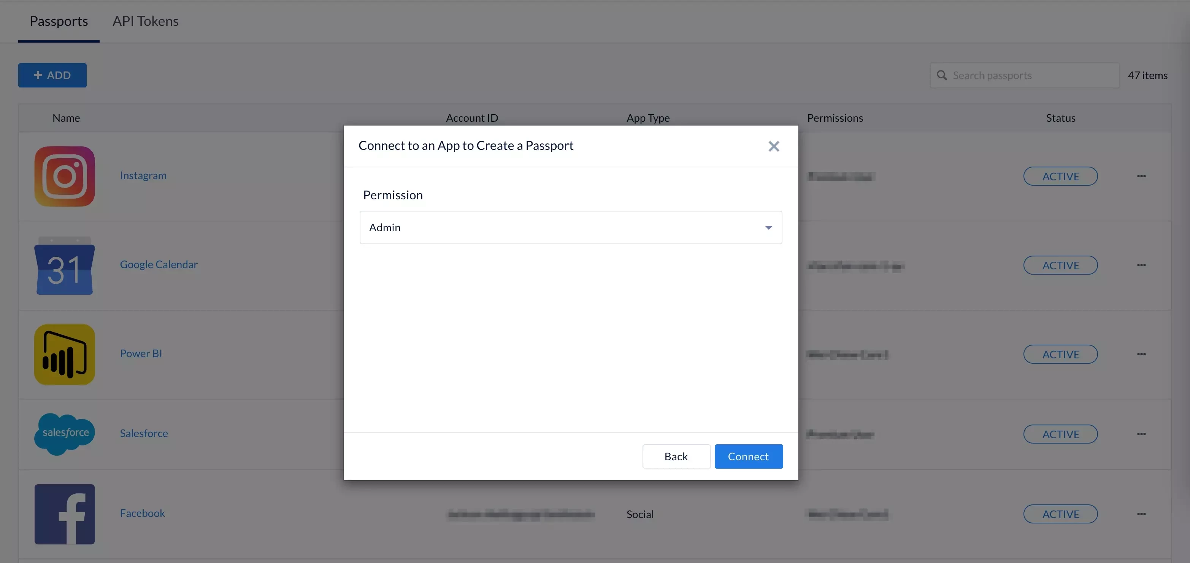Open the Salesforce passport link
Image resolution: width=1190 pixels, height=563 pixels.
(x=144, y=433)
